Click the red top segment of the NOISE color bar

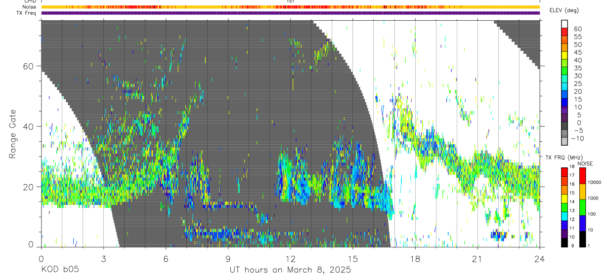click(x=582, y=176)
